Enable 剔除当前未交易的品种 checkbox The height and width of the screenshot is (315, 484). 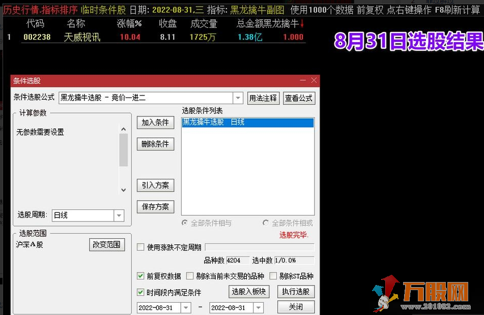(190, 276)
